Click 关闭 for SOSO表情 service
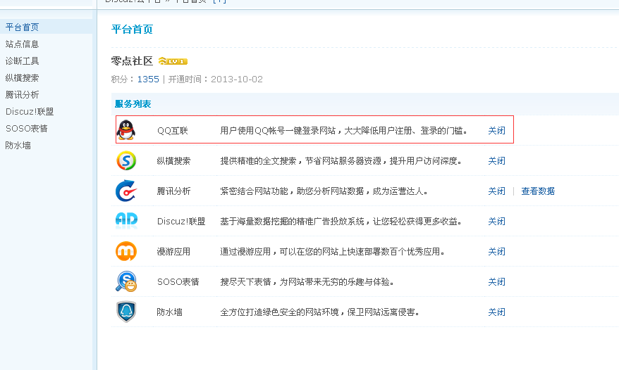 click(496, 282)
